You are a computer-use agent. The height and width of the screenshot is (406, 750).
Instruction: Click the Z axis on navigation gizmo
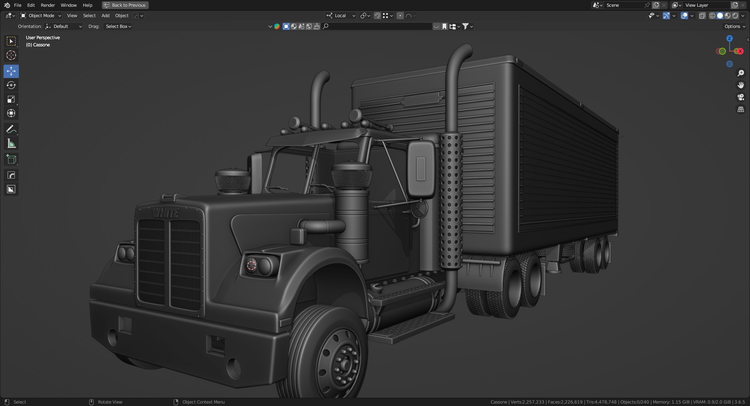pyautogui.click(x=730, y=38)
